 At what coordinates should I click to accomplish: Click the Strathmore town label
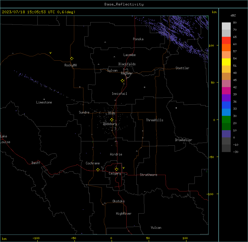point(148,175)
